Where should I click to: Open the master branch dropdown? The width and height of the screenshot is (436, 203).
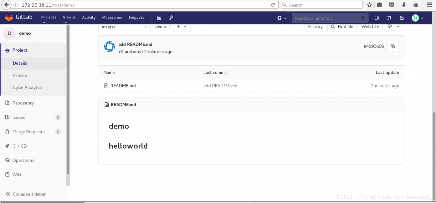pyautogui.click(x=124, y=27)
